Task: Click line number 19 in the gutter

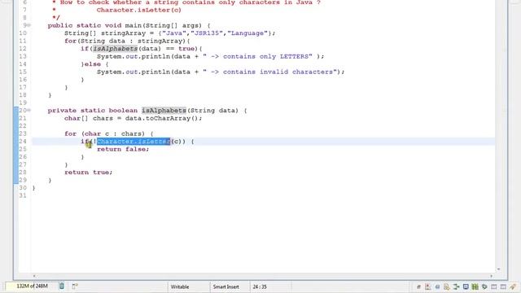Action: (x=23, y=103)
